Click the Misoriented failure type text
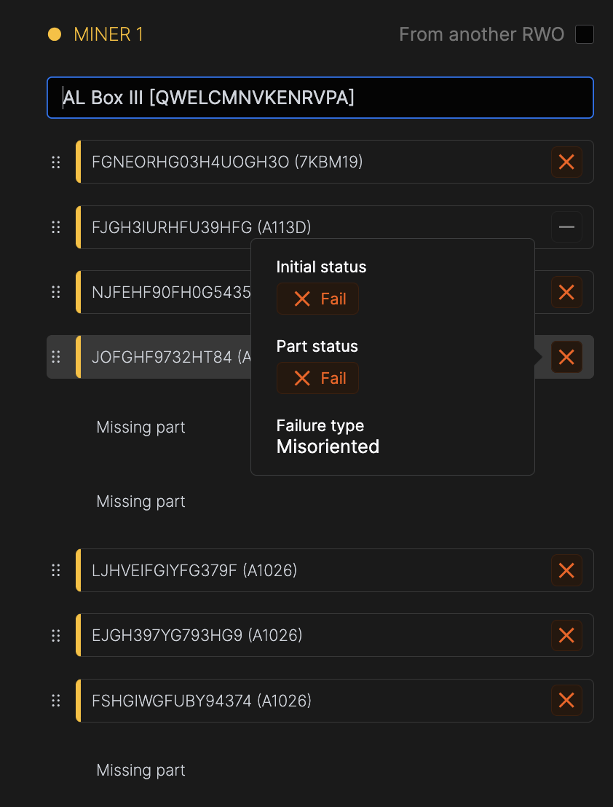This screenshot has height=807, width=613. [327, 446]
